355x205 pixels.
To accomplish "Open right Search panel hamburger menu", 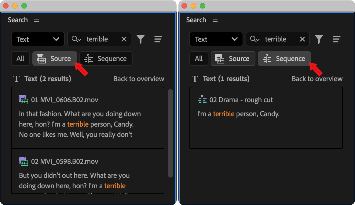I will click(x=215, y=20).
